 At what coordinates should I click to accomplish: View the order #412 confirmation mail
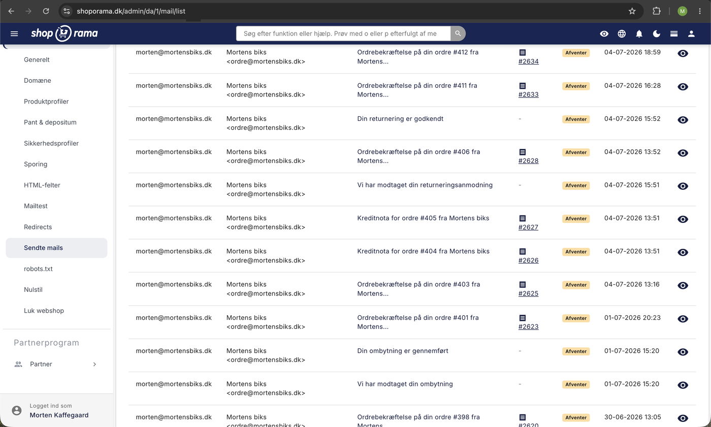click(683, 53)
